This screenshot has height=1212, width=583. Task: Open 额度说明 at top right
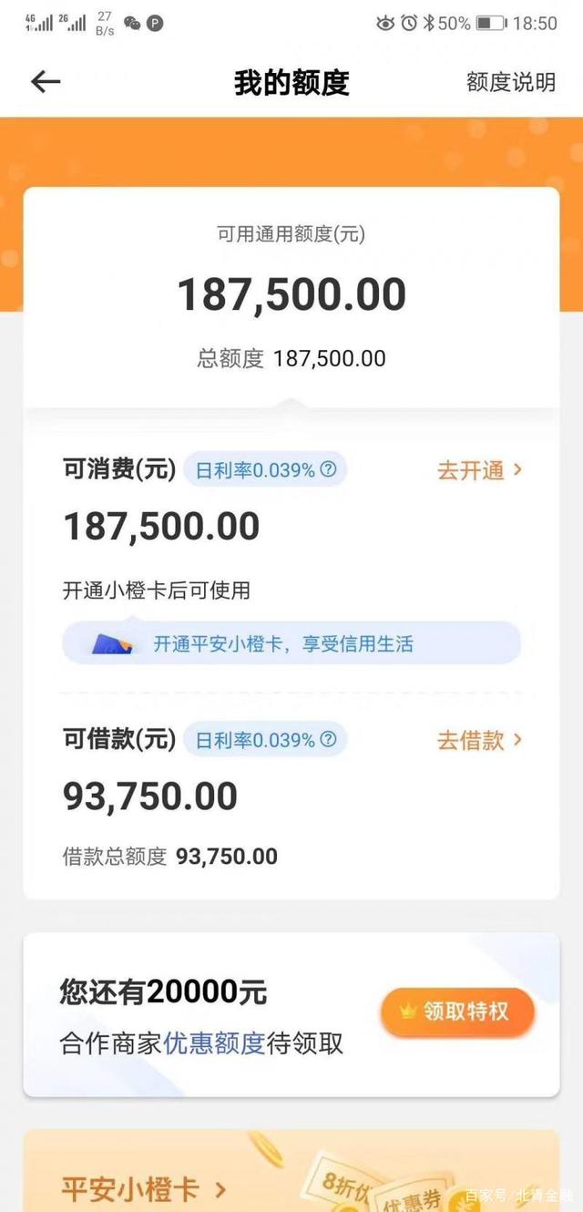(511, 82)
